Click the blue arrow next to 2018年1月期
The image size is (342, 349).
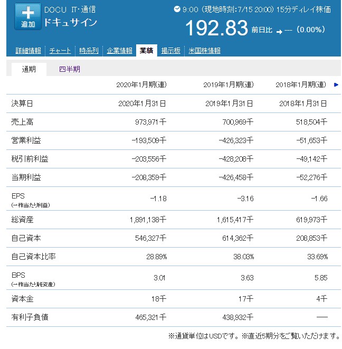coord(336,85)
